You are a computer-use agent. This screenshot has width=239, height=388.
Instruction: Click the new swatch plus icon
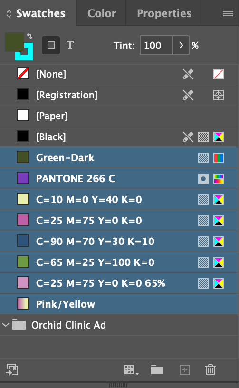[x=185, y=370]
